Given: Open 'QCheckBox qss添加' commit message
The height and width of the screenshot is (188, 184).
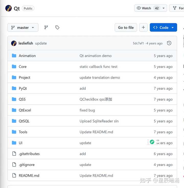Looking at the screenshot, I should pyautogui.click(x=96, y=99).
